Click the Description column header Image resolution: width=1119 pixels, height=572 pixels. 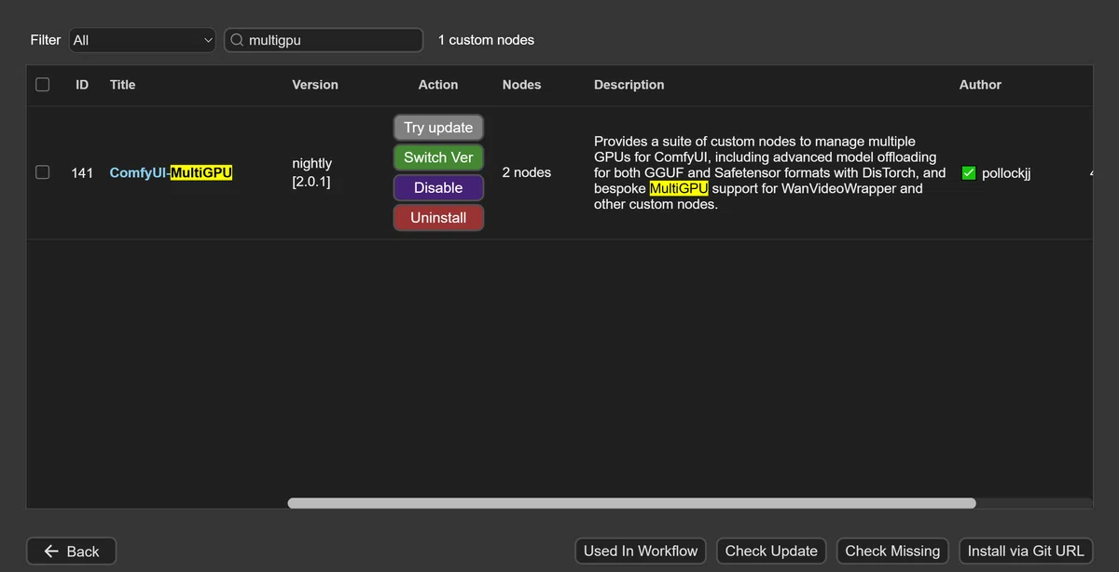coord(629,85)
